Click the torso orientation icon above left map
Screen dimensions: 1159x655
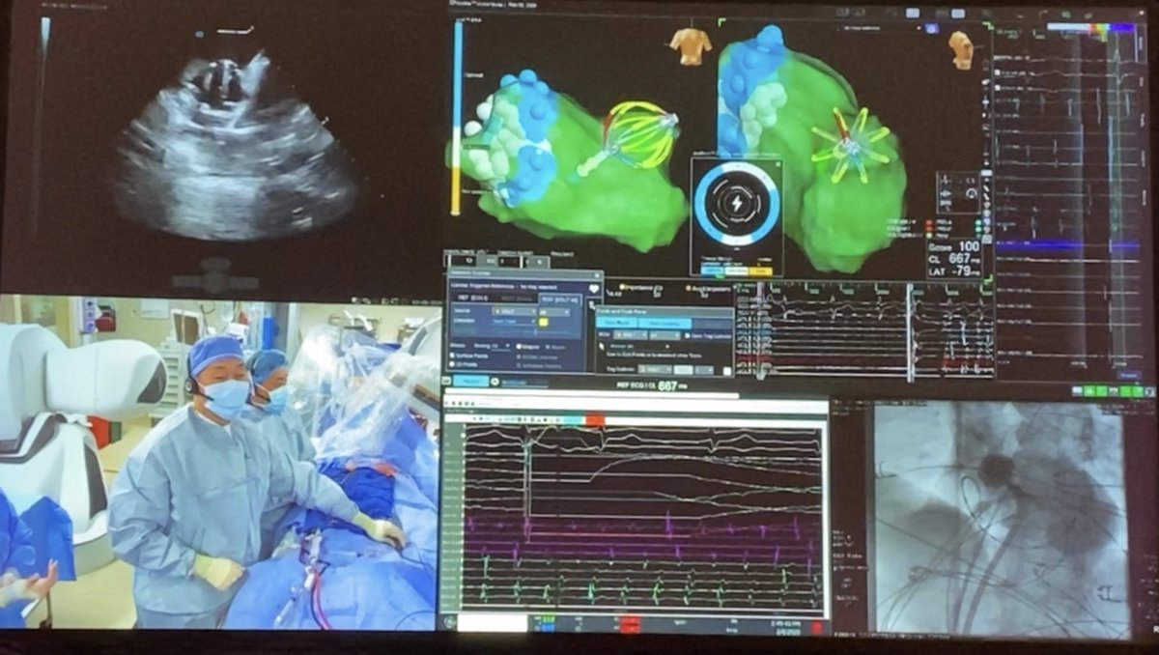pos(690,45)
